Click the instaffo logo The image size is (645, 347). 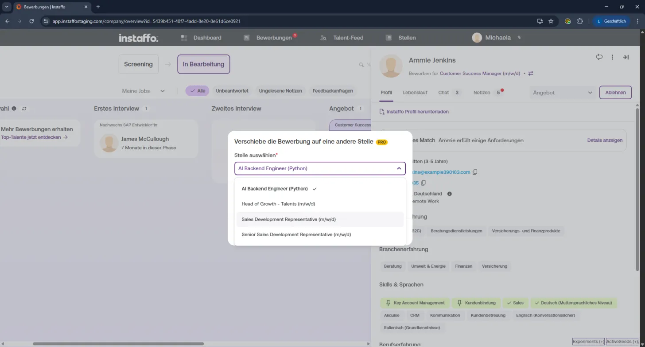point(138,38)
